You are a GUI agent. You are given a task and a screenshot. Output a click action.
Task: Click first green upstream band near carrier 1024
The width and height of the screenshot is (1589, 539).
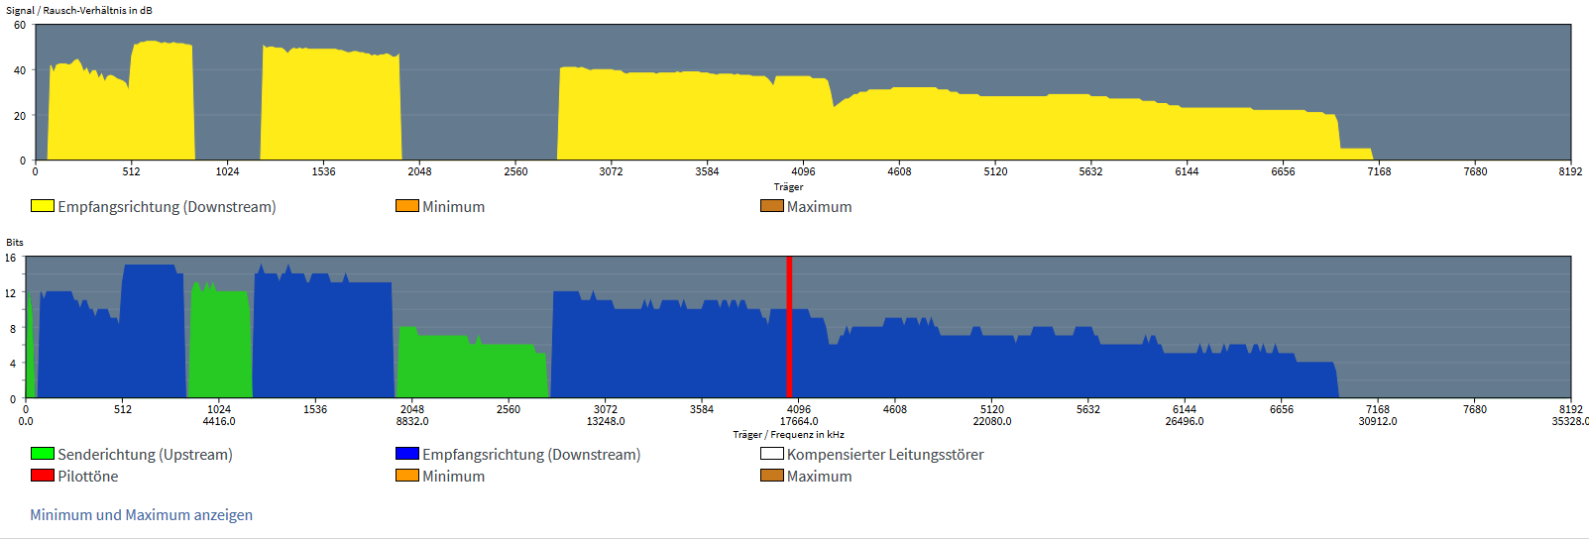tap(219, 342)
